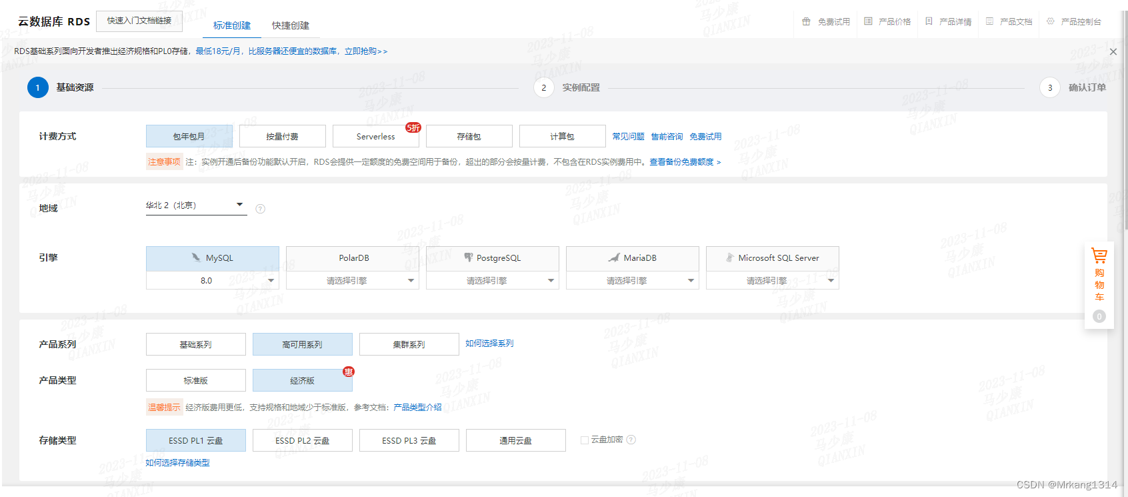Open the 产品类型介绍 link
1128x497 pixels.
(417, 407)
